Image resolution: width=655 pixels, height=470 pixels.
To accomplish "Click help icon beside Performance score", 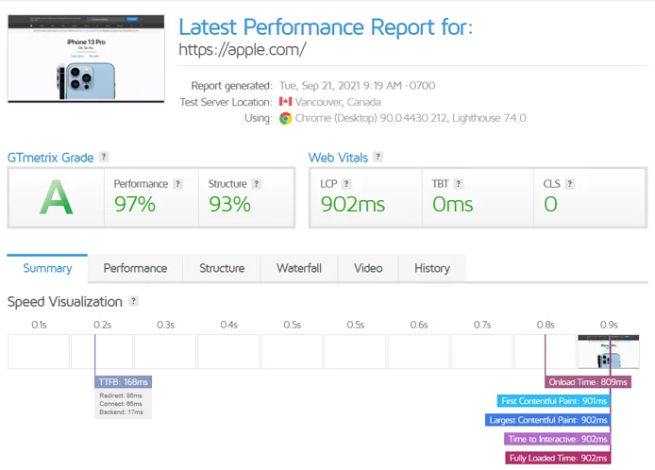I will click(178, 184).
